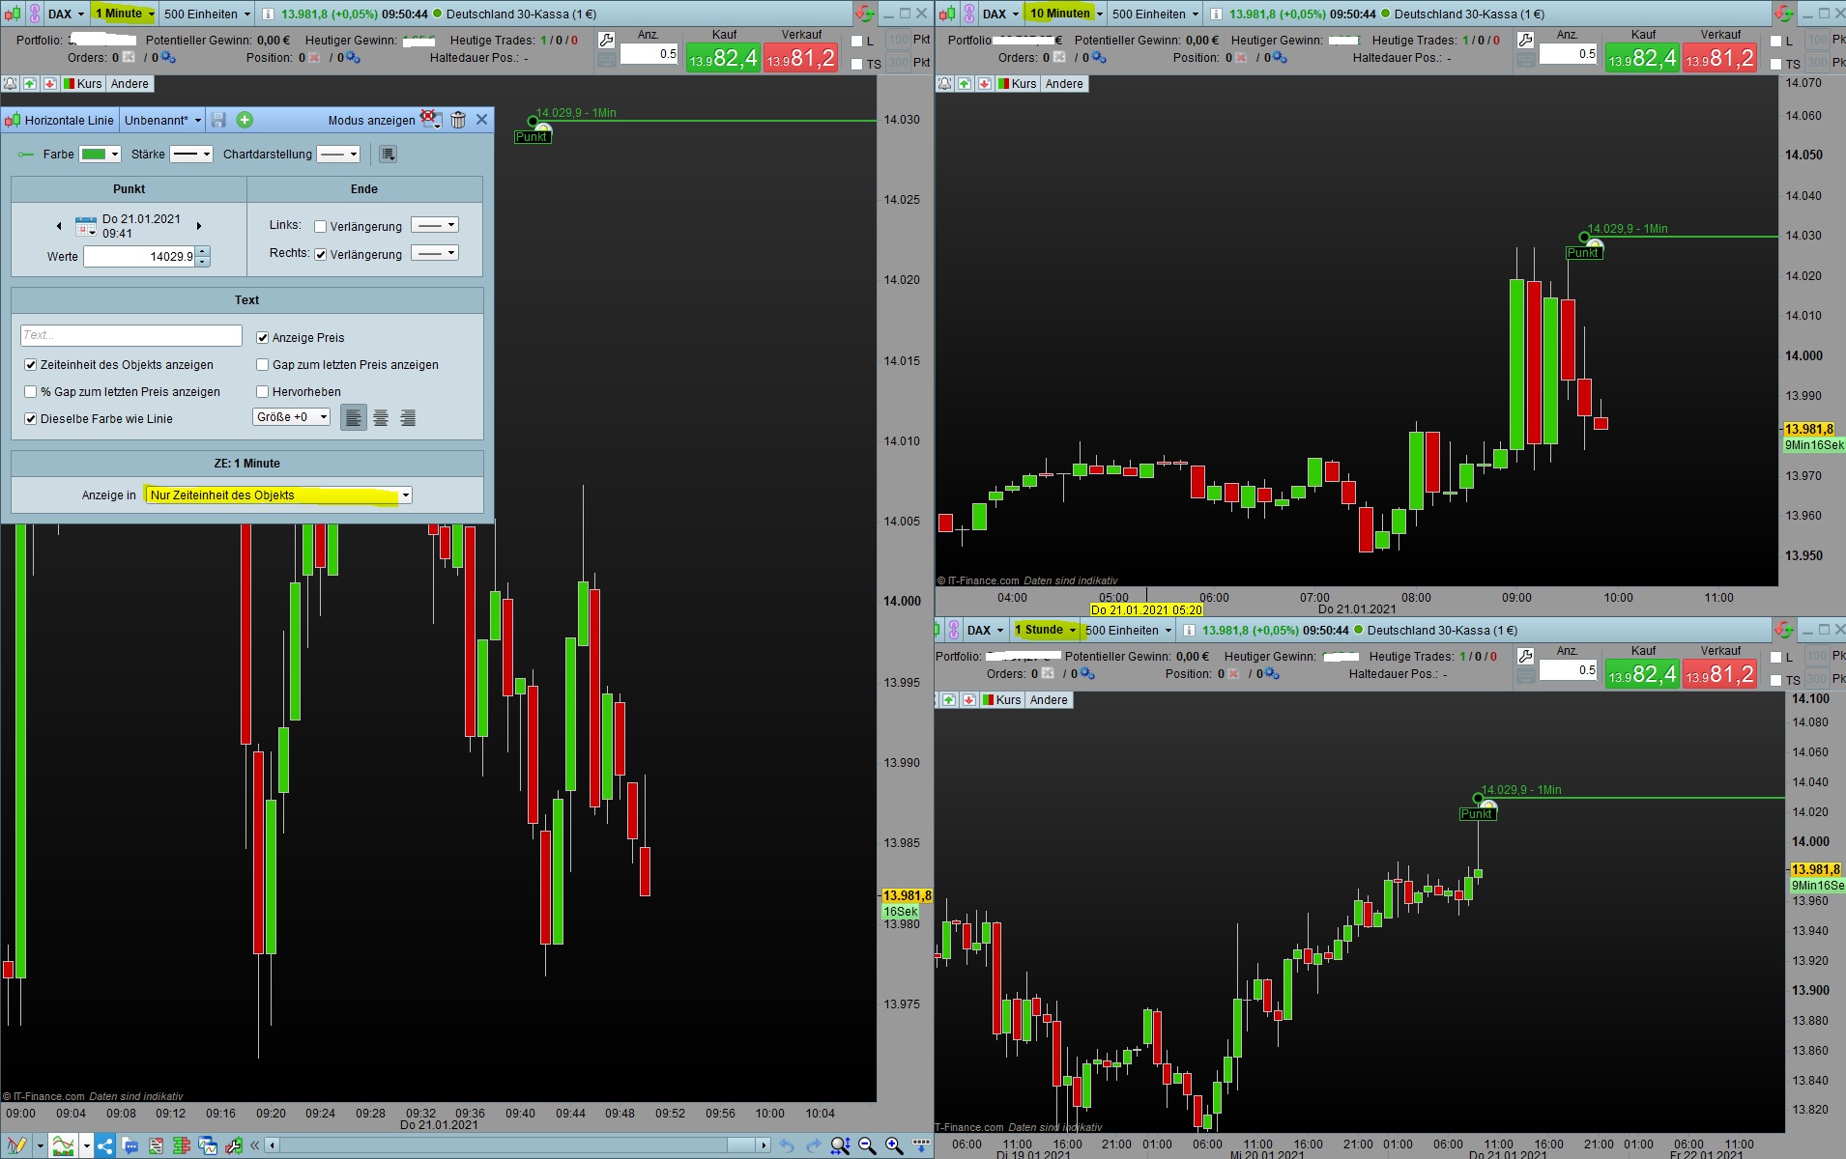Open the indicators icon in the bottom toolbar
The height and width of the screenshot is (1159, 1846).
click(x=64, y=1145)
